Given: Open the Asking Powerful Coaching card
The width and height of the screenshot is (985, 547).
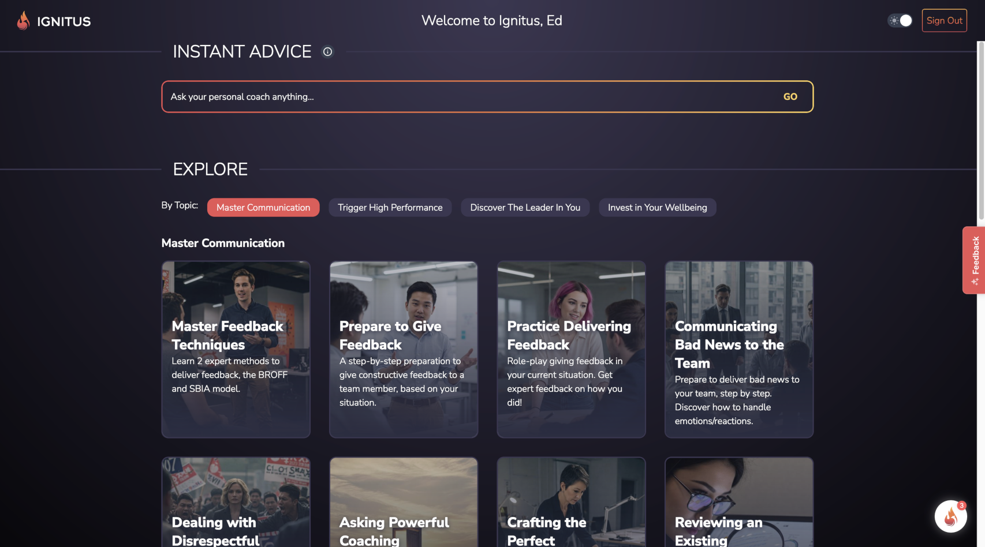Looking at the screenshot, I should coord(404,502).
